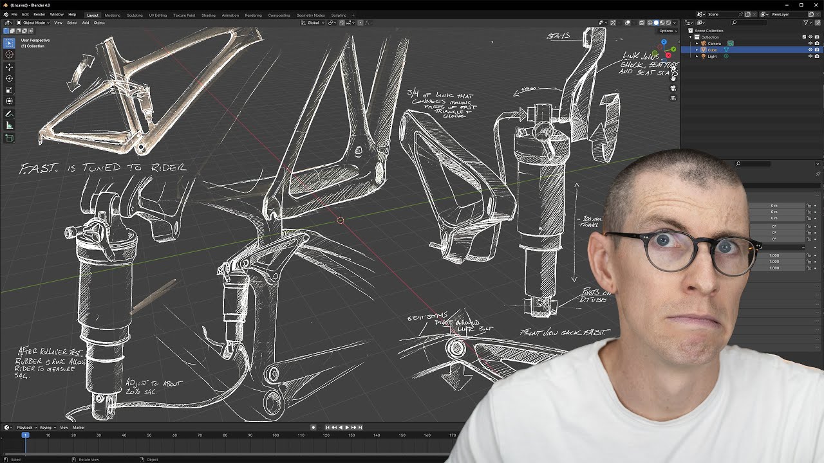Click the blue Z axis on the navigation gizmo
The width and height of the screenshot is (824, 463).
(x=664, y=42)
